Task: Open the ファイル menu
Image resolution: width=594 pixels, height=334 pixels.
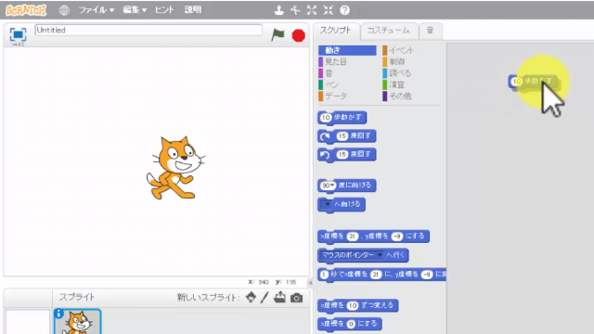Action: pos(96,10)
